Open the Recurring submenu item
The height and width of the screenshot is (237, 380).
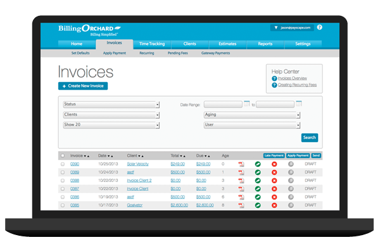click(147, 53)
